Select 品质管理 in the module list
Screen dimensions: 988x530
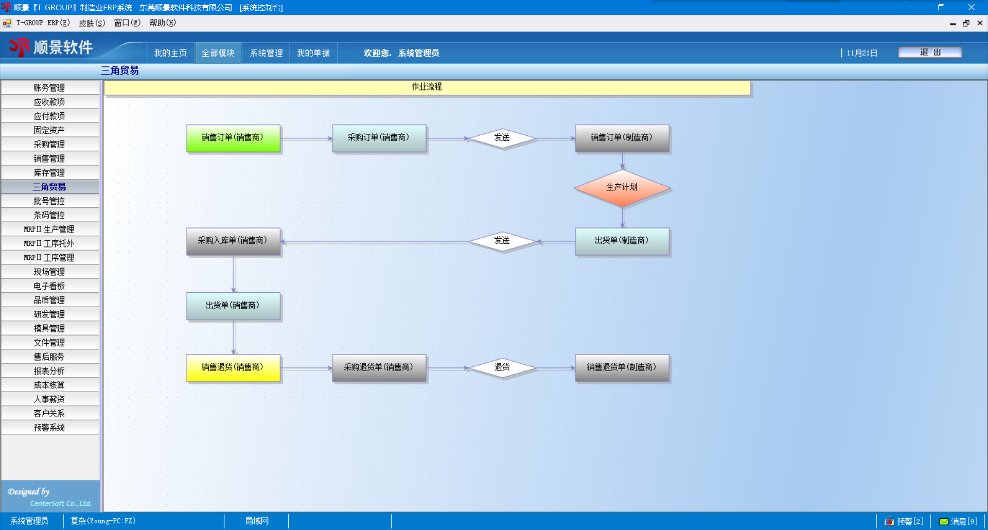pyautogui.click(x=49, y=300)
